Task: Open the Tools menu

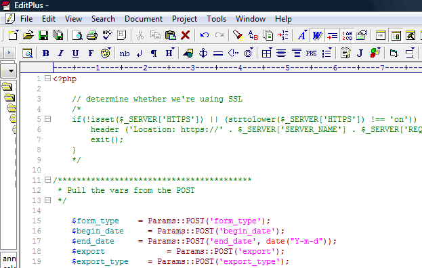Action: pos(216,19)
